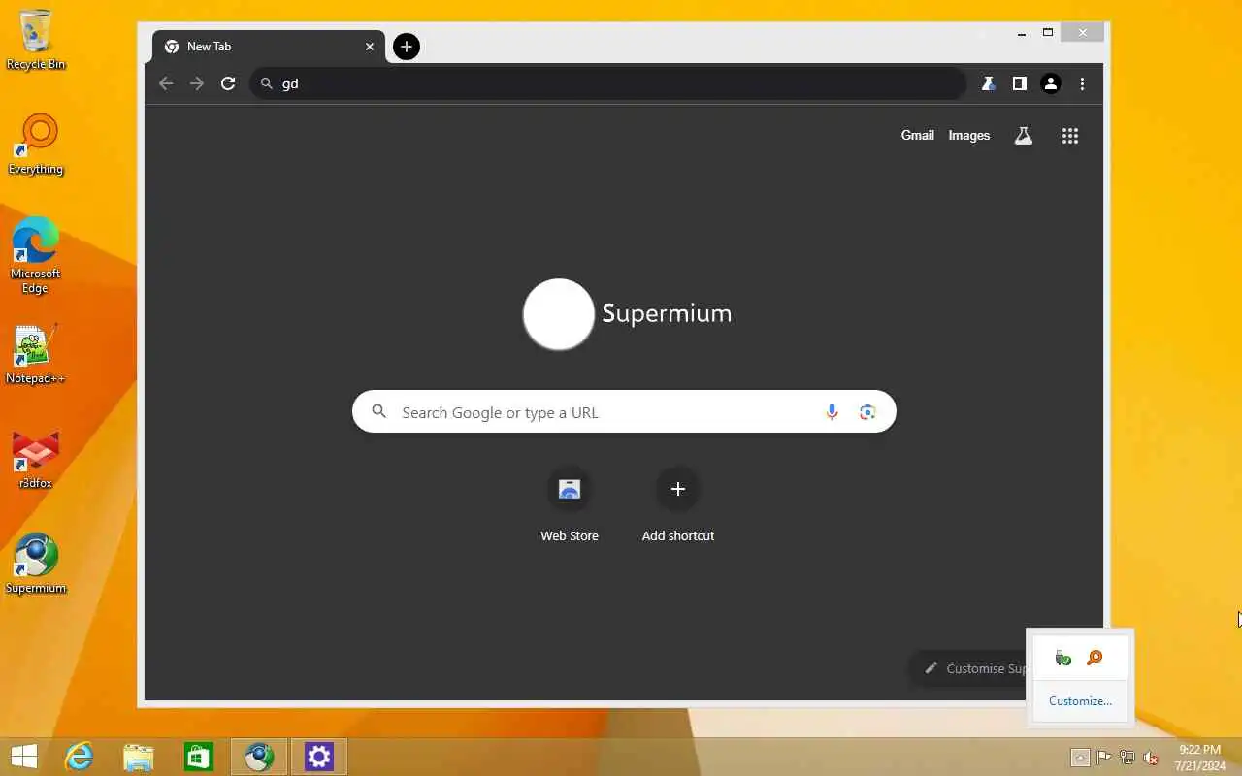This screenshot has width=1242, height=776.
Task: Open the Images link
Action: pyautogui.click(x=968, y=135)
